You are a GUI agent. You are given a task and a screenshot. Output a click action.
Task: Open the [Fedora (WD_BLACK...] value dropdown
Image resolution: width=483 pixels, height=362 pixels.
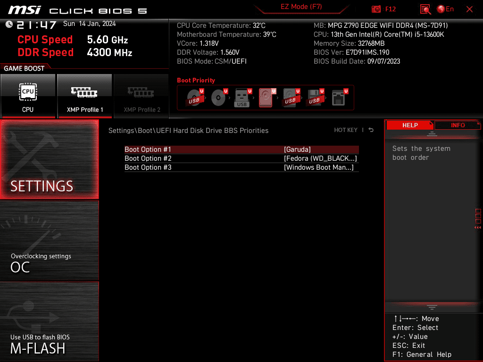click(x=320, y=158)
